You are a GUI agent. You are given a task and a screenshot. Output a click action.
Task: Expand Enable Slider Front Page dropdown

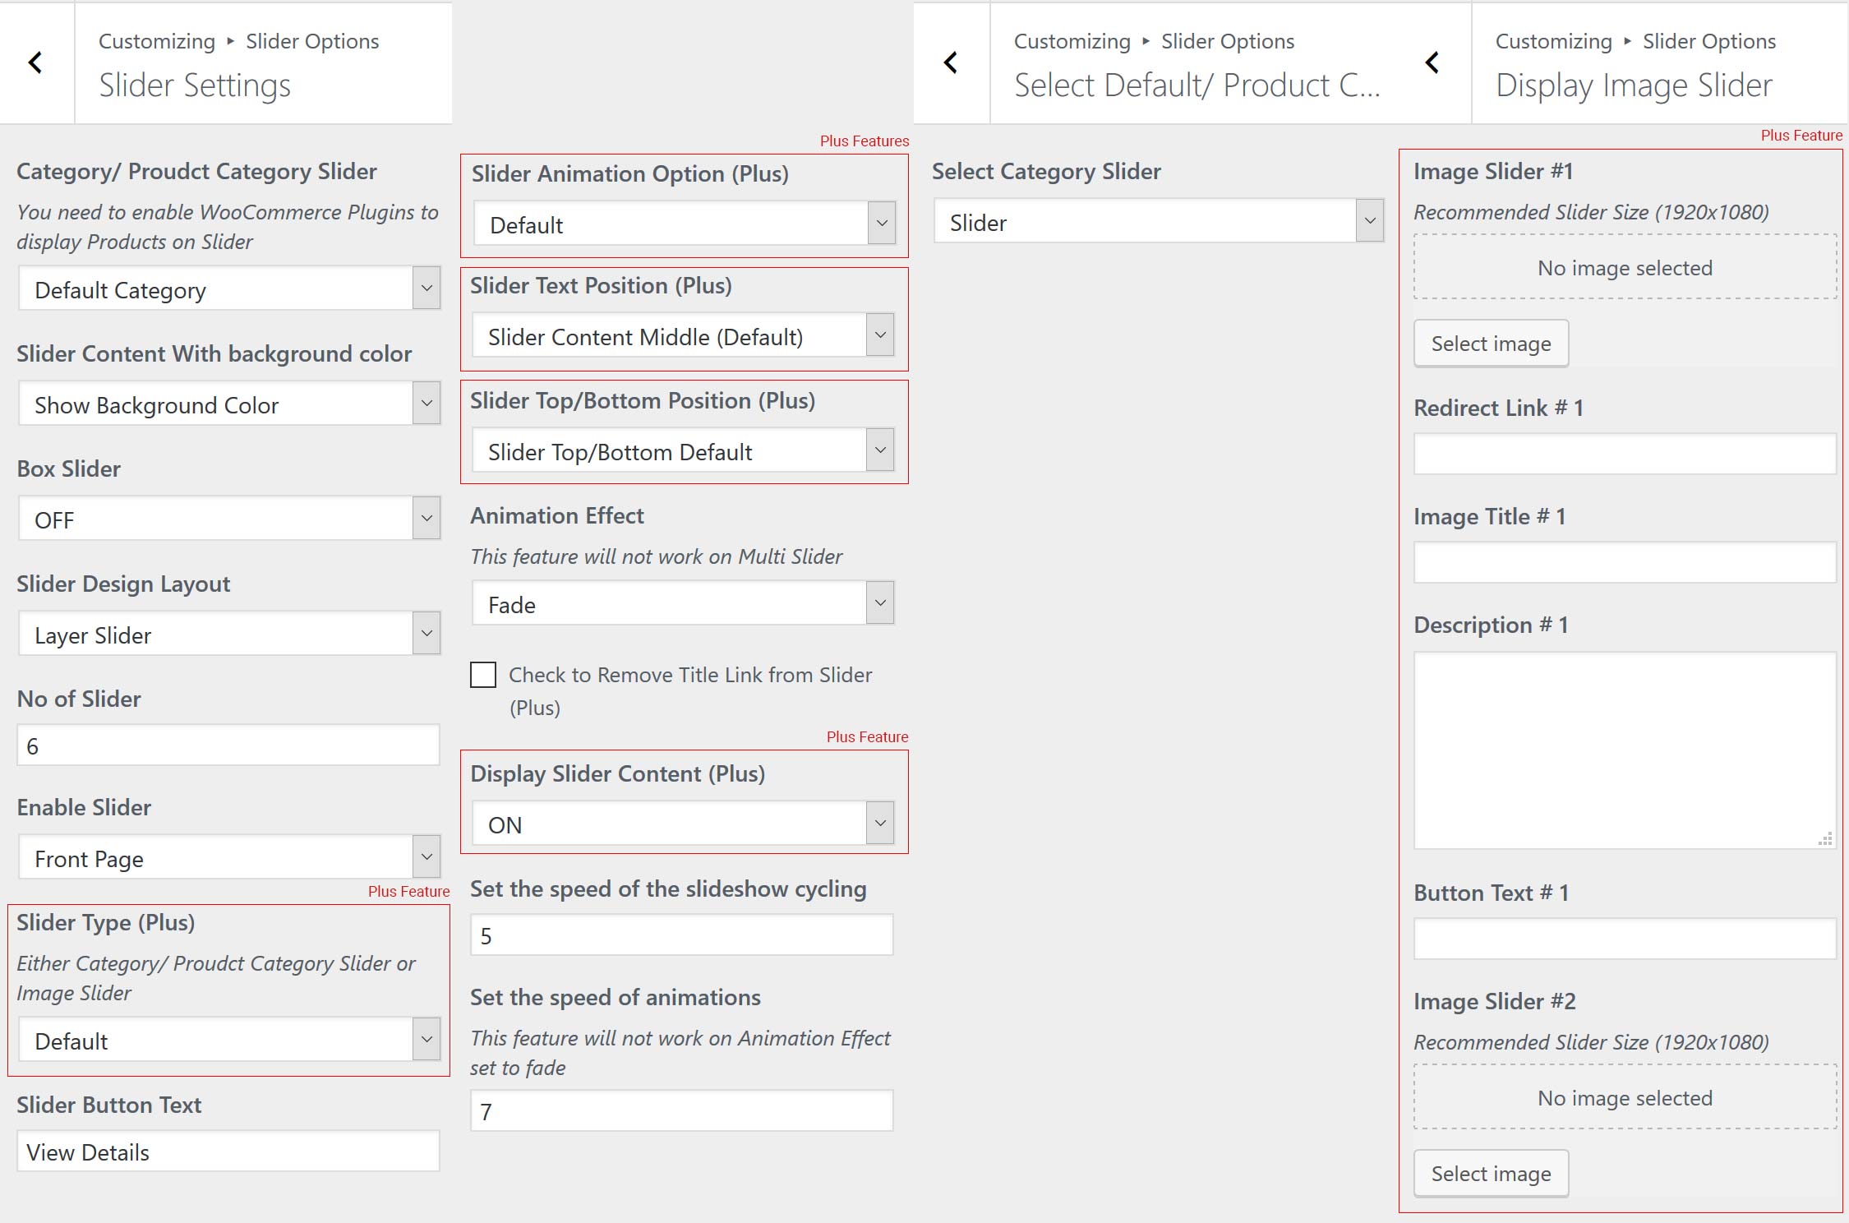tap(228, 858)
